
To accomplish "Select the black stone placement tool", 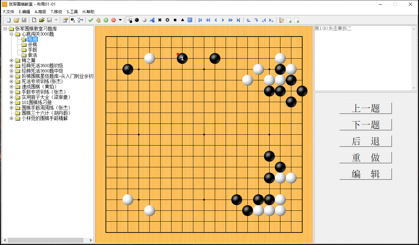I will (x=137, y=20).
